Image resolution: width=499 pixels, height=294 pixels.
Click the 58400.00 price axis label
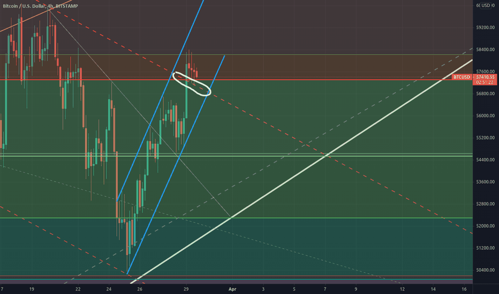tap(485, 50)
